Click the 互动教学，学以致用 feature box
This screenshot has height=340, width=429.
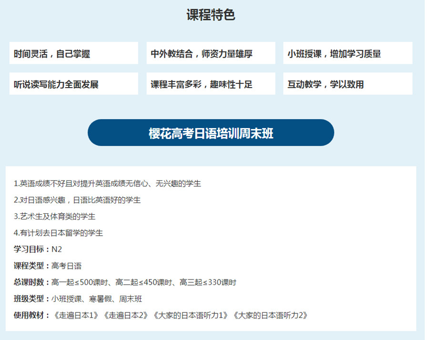347,84
